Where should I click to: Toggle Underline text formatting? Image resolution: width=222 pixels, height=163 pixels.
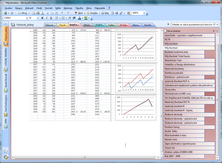(x=51, y=18)
